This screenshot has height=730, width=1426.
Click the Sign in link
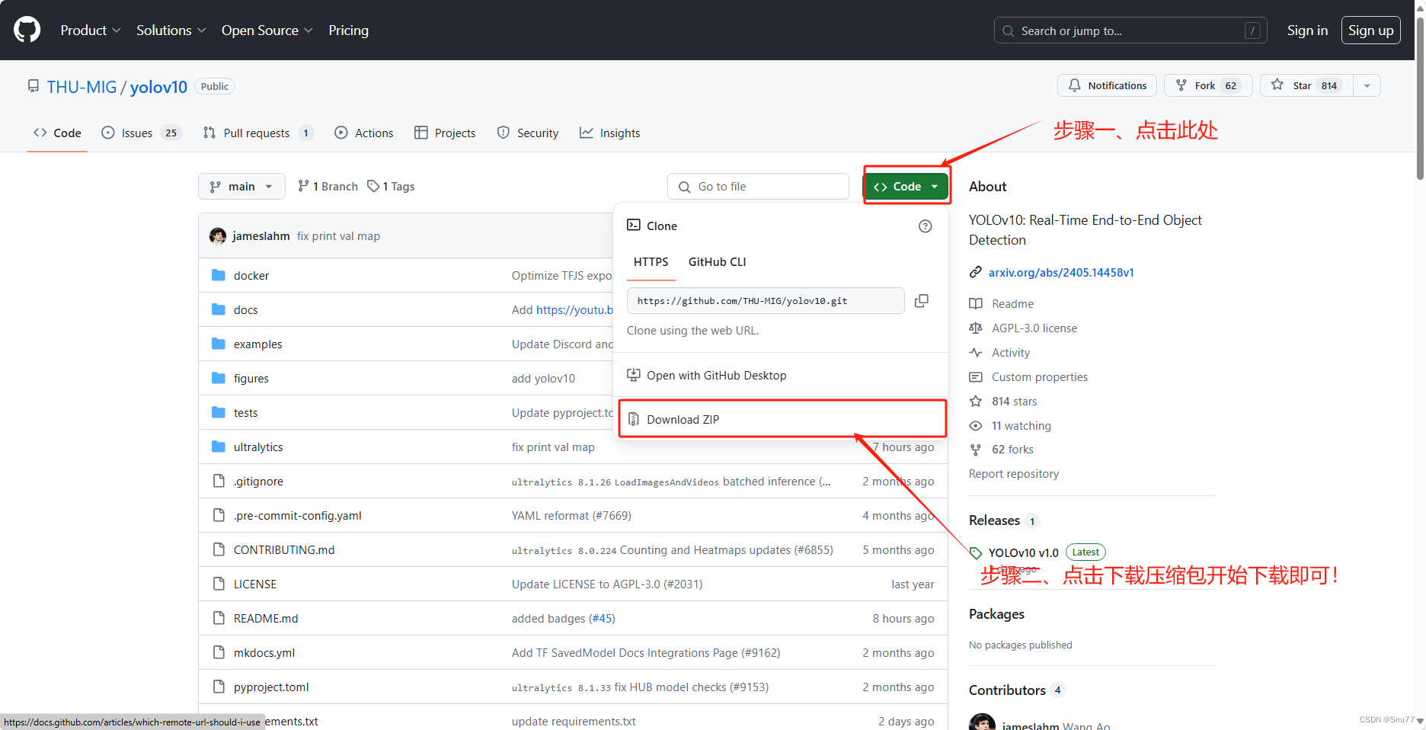pyautogui.click(x=1307, y=30)
